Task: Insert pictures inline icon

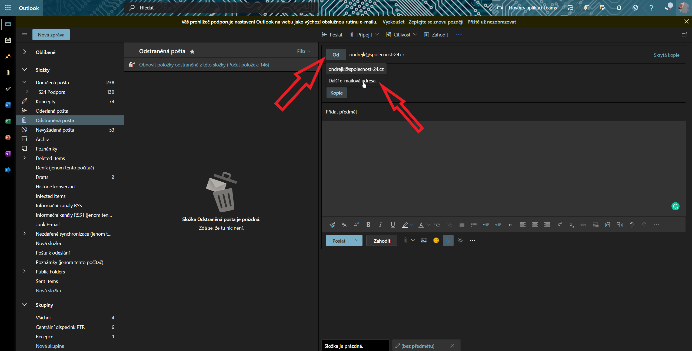Action: (x=424, y=240)
